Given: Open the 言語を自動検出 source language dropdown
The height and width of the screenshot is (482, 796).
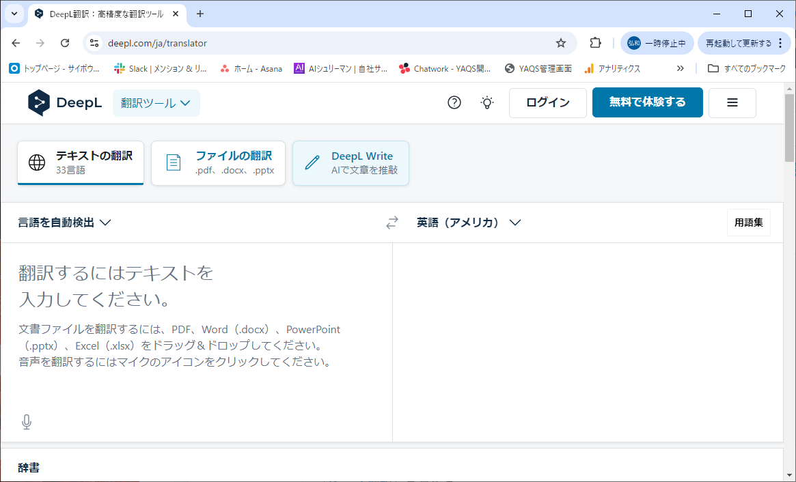Looking at the screenshot, I should (x=64, y=223).
